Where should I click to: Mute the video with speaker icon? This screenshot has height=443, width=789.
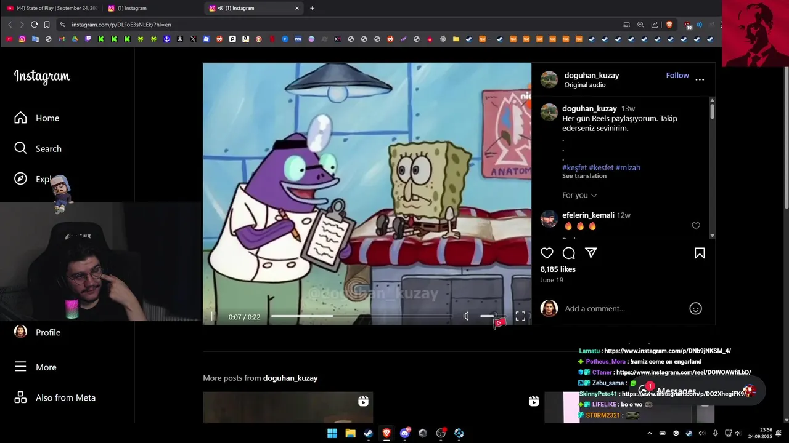(x=467, y=316)
